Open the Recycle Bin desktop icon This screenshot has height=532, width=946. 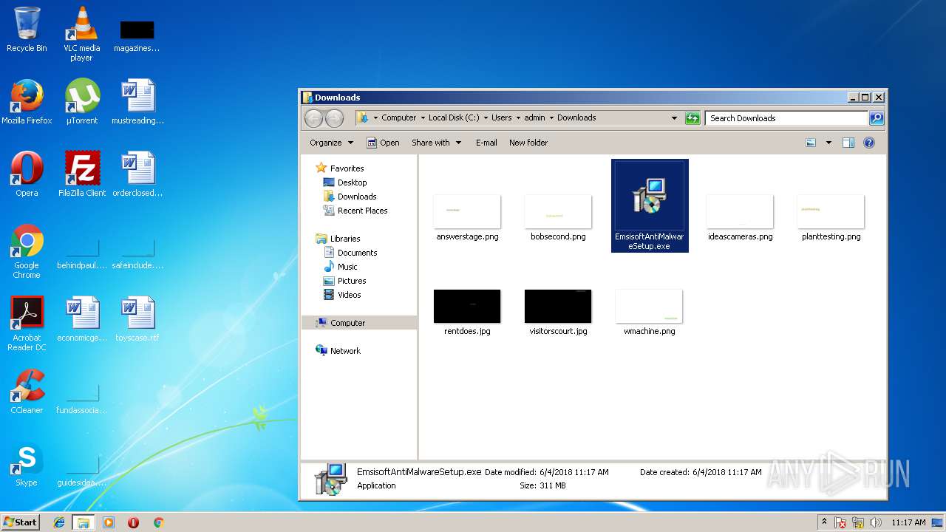(27, 30)
